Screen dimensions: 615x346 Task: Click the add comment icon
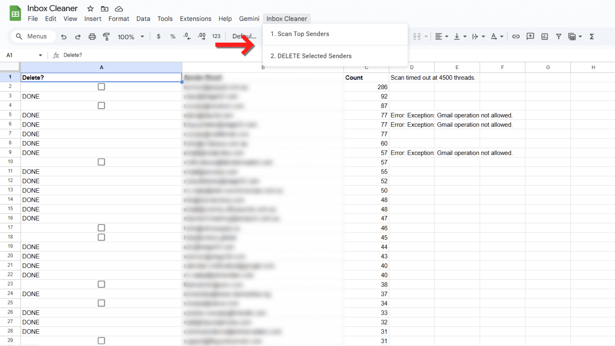[x=530, y=37]
